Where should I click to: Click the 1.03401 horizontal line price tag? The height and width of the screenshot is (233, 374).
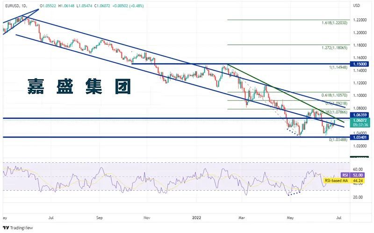tap(359, 137)
